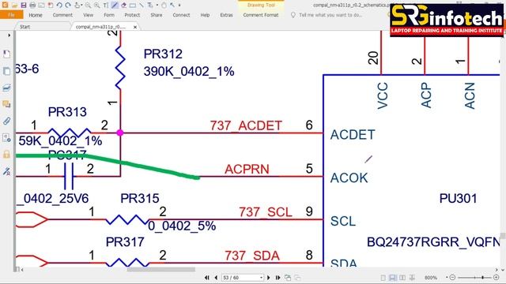506x284 pixels.
Task: Open the Digital Signatures panel in sidebar
Action: pyautogui.click(x=6, y=171)
